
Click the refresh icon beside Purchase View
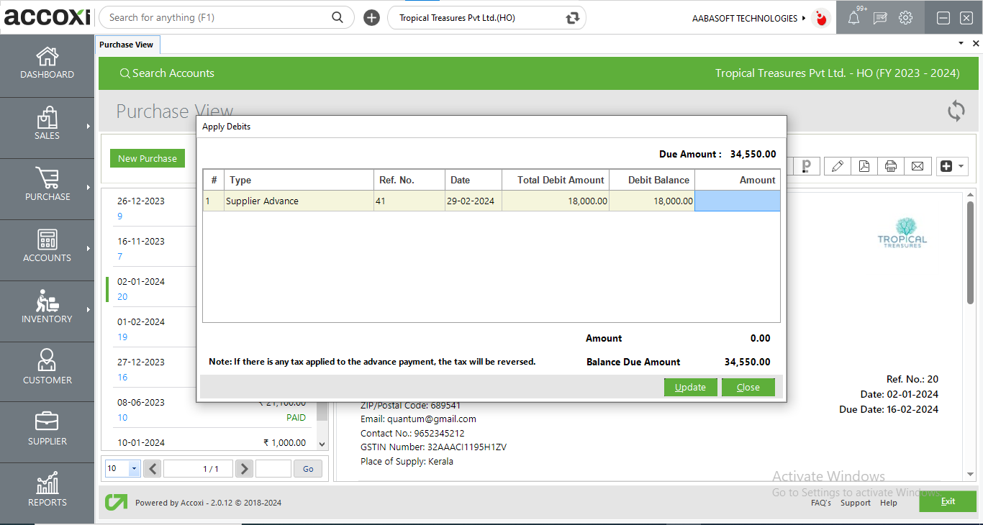(956, 111)
